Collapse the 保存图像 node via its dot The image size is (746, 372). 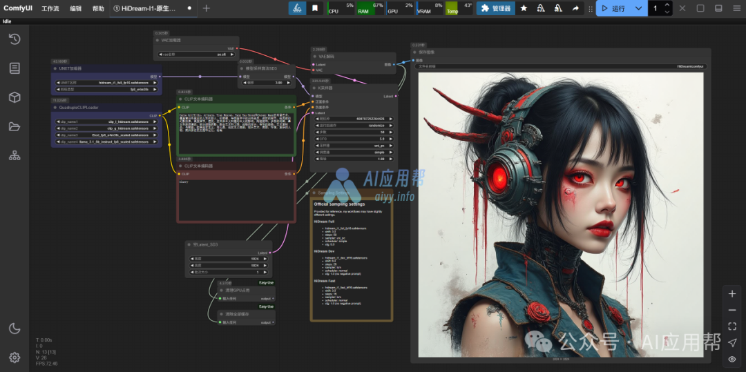click(415, 52)
